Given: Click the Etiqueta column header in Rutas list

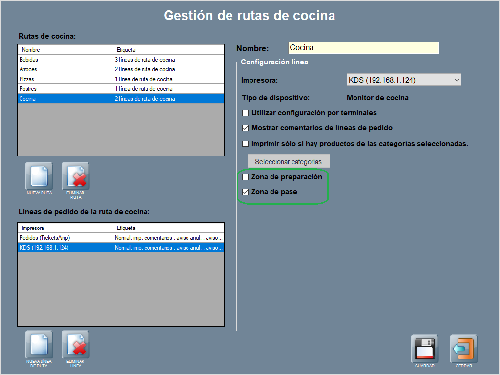Looking at the screenshot, I should click(x=168, y=50).
